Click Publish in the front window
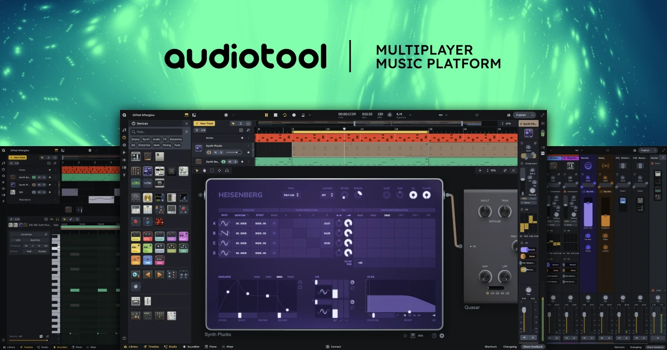The width and height of the screenshot is (667, 350). [x=521, y=115]
